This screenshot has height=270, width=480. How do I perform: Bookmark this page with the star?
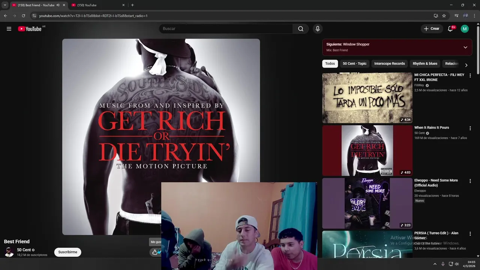pyautogui.click(x=444, y=16)
